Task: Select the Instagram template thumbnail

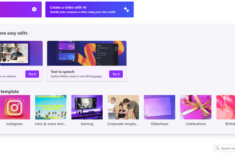Action: pyautogui.click(x=15, y=107)
